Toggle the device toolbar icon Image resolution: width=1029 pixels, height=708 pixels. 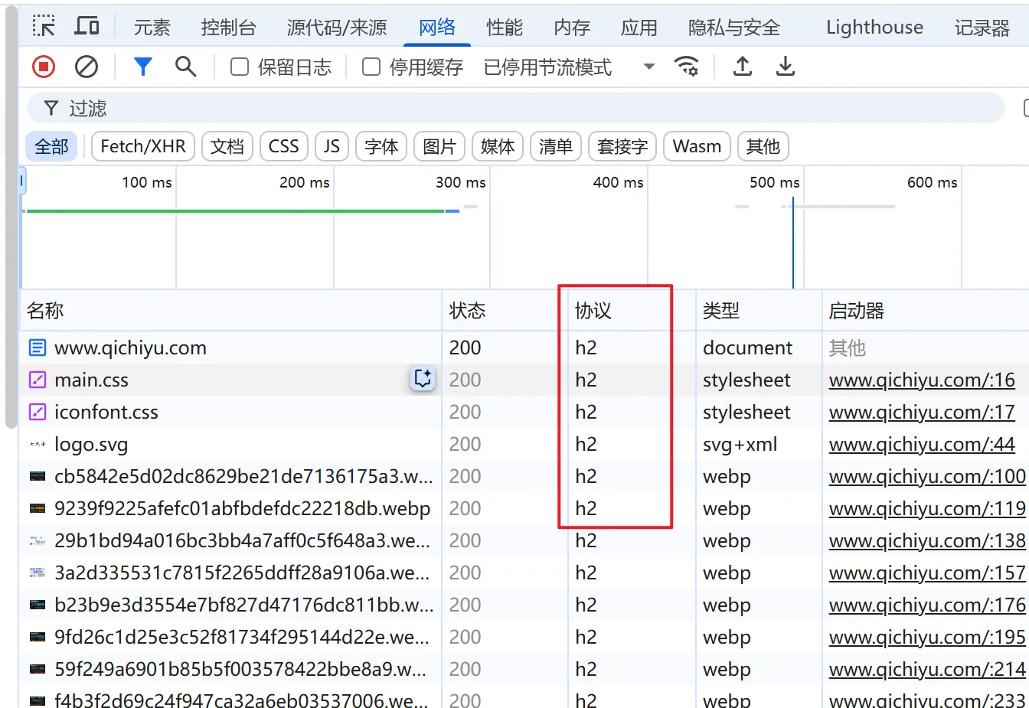[x=87, y=27]
